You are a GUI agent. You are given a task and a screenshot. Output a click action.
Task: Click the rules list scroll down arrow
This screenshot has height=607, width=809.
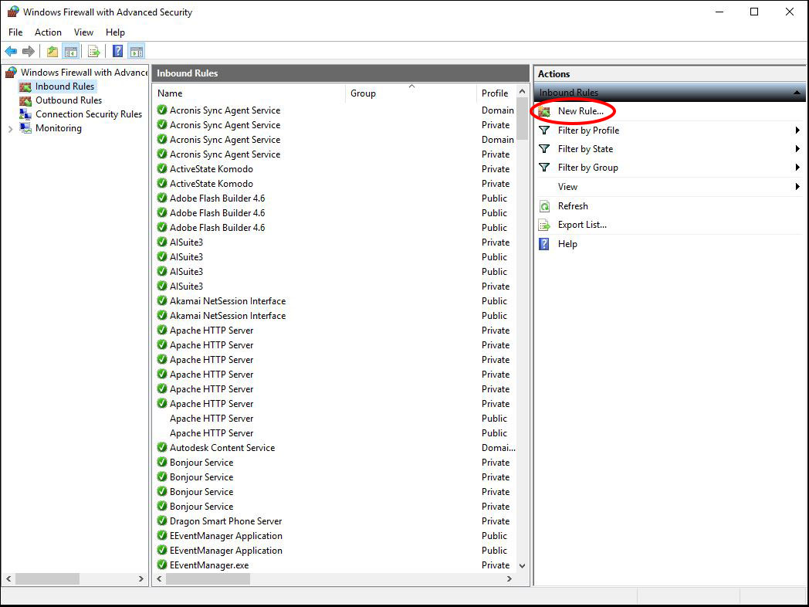click(522, 566)
